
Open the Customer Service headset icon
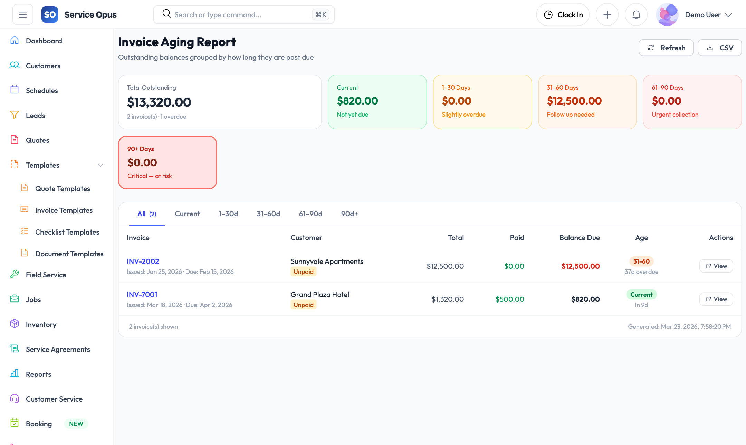(x=15, y=398)
